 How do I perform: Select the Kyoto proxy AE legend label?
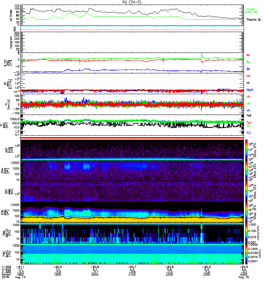click(251, 11)
